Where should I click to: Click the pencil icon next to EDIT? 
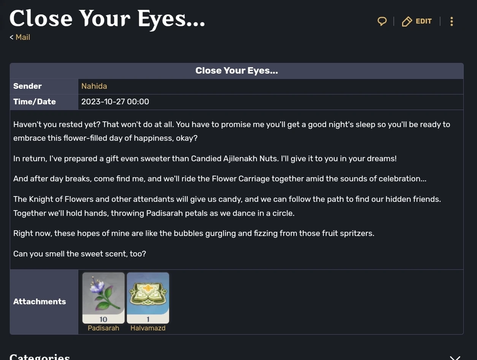(407, 22)
